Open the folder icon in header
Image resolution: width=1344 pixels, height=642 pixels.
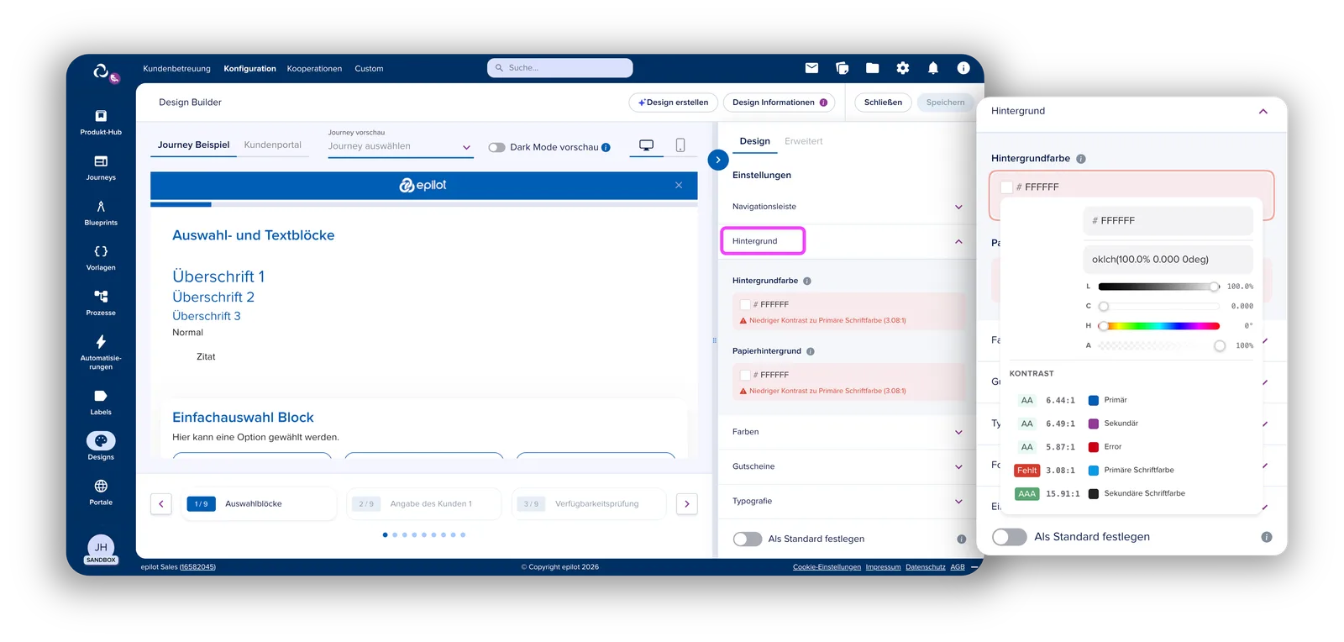(x=872, y=68)
